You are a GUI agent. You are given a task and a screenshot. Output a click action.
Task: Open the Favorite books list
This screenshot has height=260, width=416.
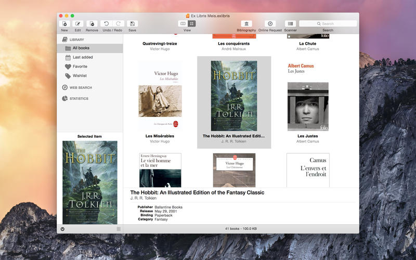[80, 67]
